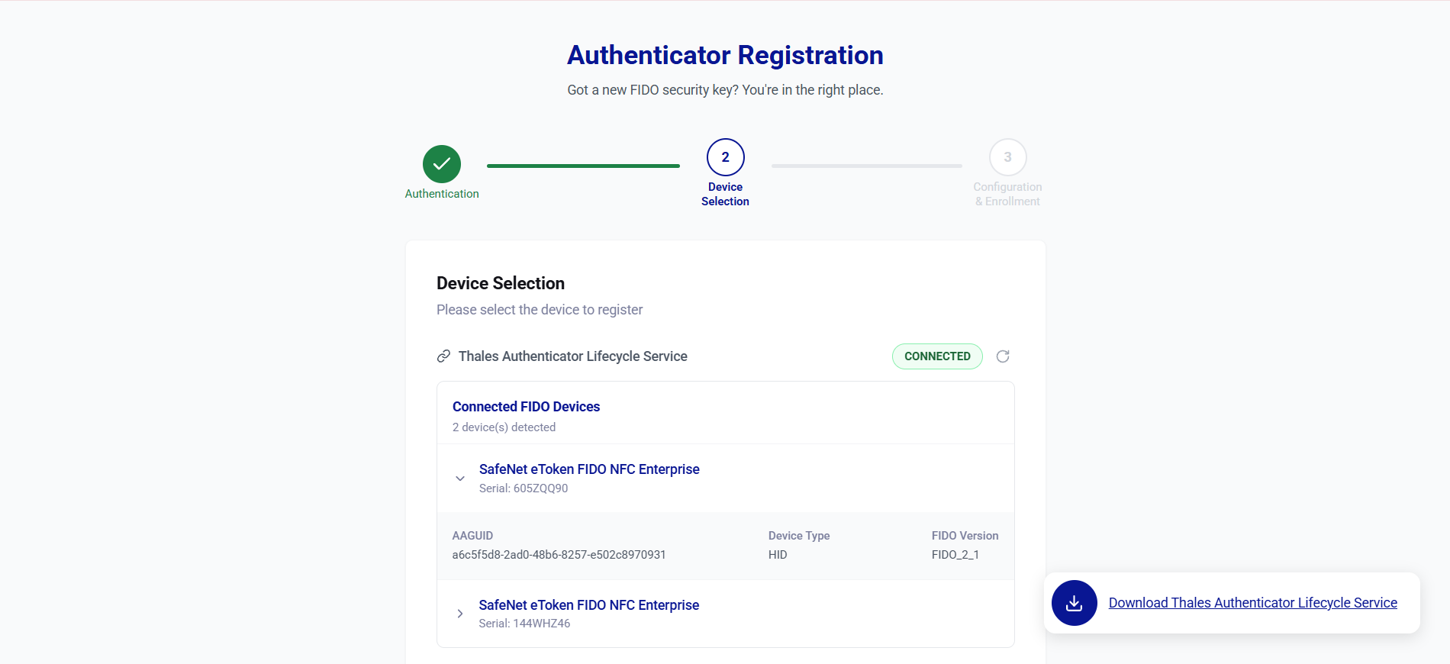Image resolution: width=1450 pixels, height=664 pixels.
Task: Click the Authenticator Registration page title
Action: pyautogui.click(x=725, y=55)
